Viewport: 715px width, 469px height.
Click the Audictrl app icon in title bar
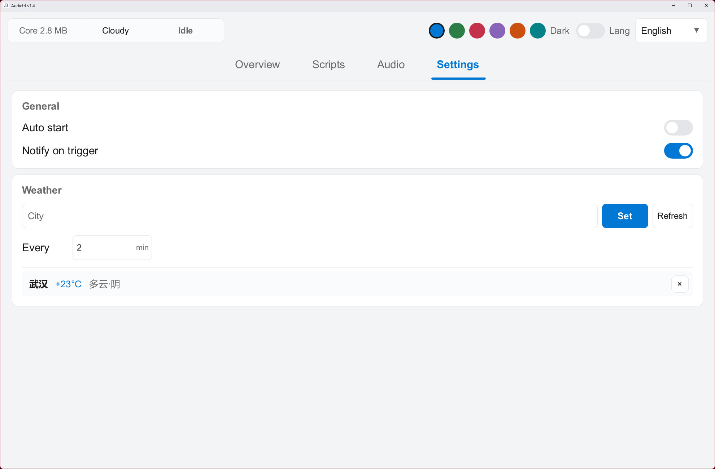(x=6, y=5)
